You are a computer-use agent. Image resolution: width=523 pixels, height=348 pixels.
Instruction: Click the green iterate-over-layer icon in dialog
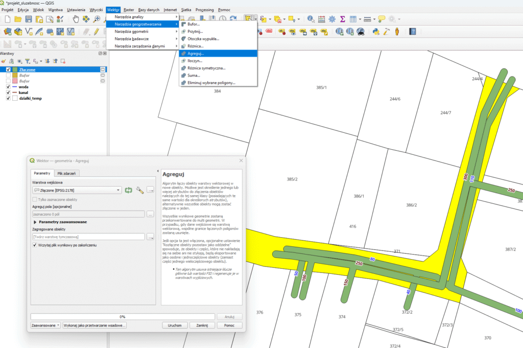(x=129, y=190)
